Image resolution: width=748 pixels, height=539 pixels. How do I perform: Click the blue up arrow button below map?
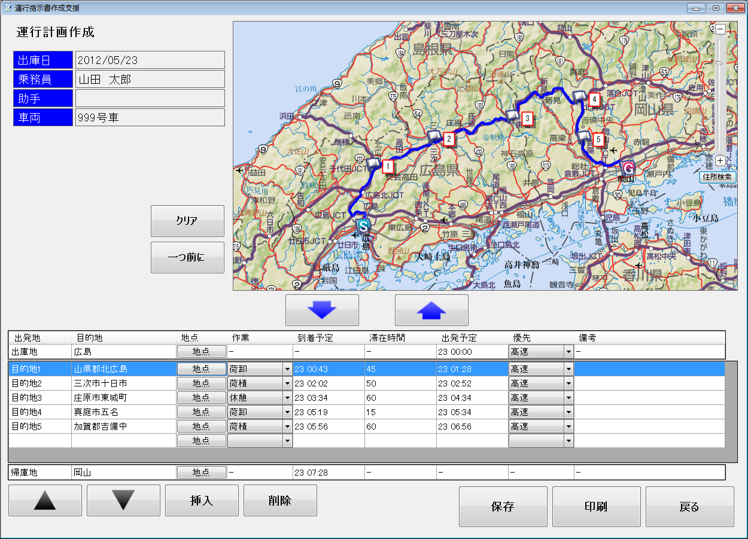(431, 310)
